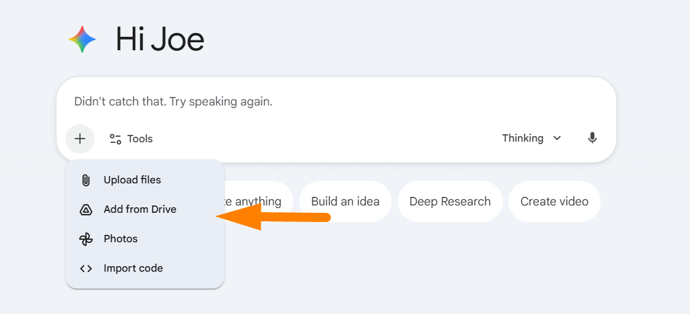Choose the Create video chip
Screen dimensions: 690x314
(554, 202)
